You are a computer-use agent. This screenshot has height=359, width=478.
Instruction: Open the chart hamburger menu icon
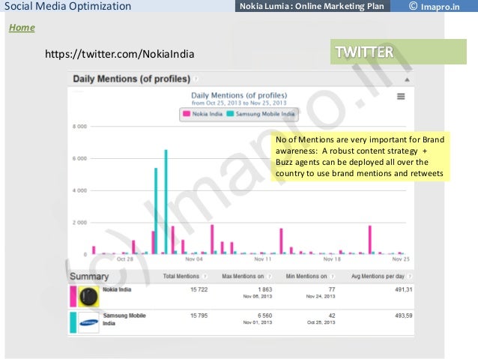click(x=401, y=97)
